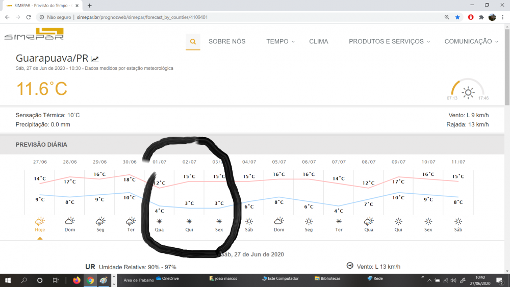Click the orange search magnifier icon
Screen dimensions: 510x287
193,42
